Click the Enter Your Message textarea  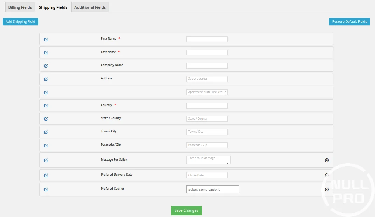[208, 160]
